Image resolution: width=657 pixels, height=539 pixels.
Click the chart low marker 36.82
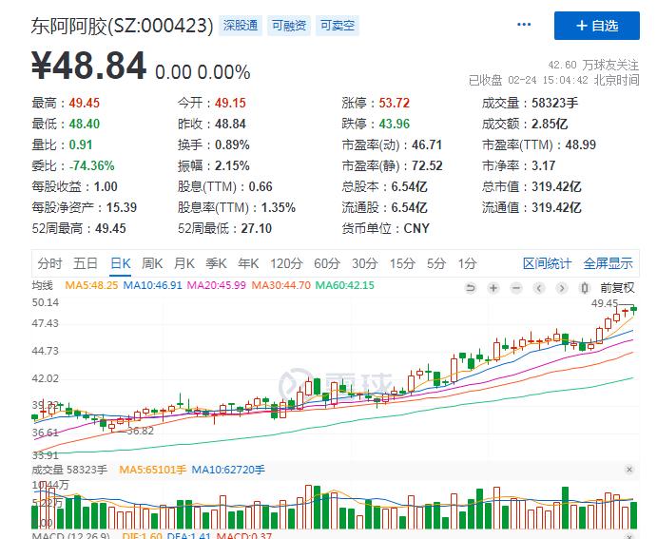[x=141, y=431]
